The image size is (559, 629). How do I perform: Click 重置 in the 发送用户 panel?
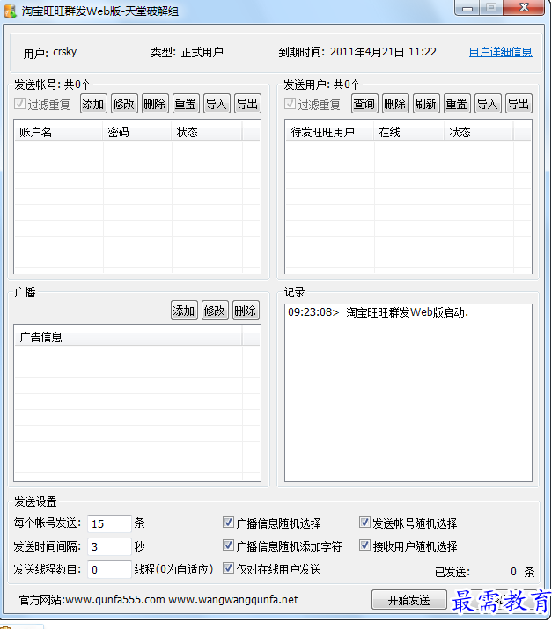(x=457, y=104)
